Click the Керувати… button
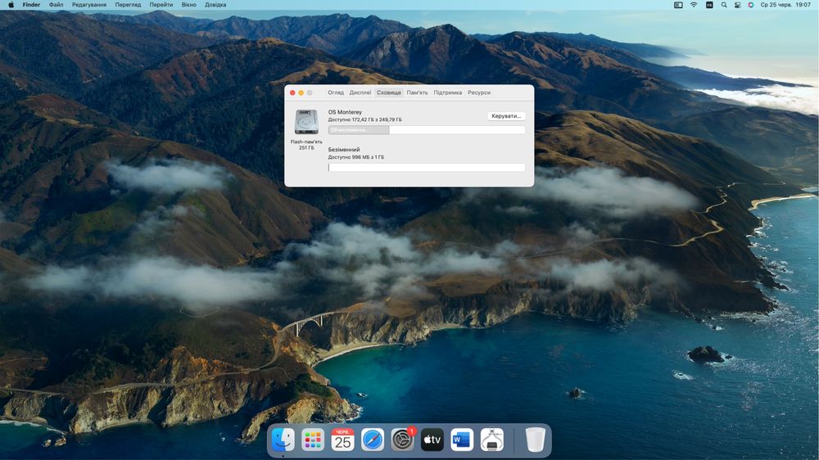 tap(506, 116)
